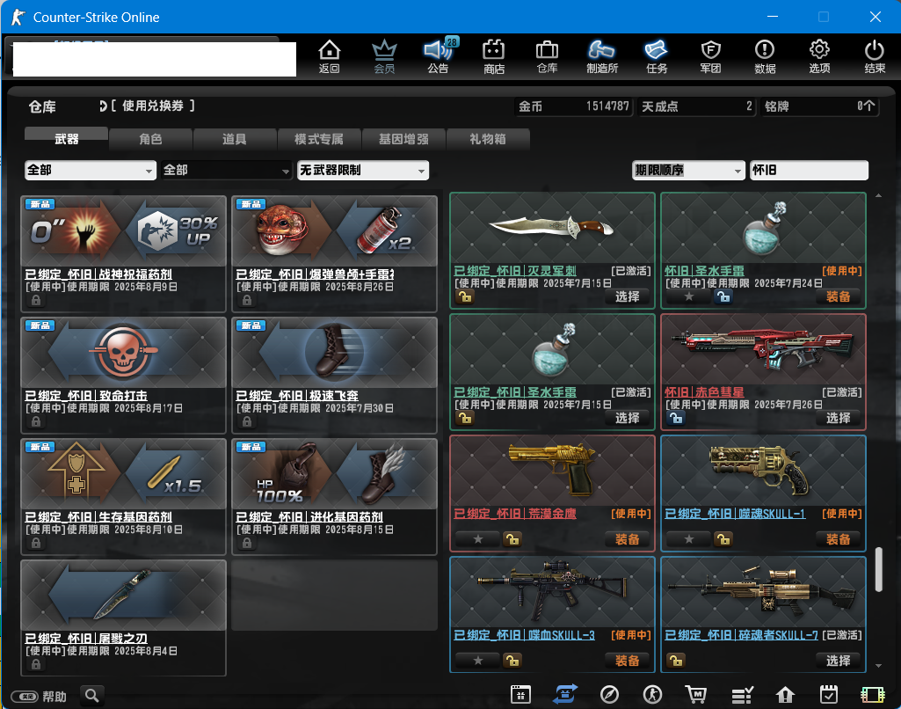
Task: Select the 屠戮之刃 knife item thumbnail
Action: (124, 596)
